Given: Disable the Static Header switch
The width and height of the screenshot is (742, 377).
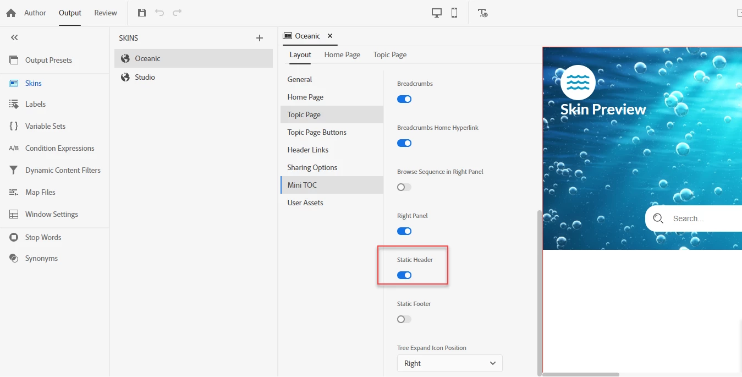Looking at the screenshot, I should [x=404, y=275].
